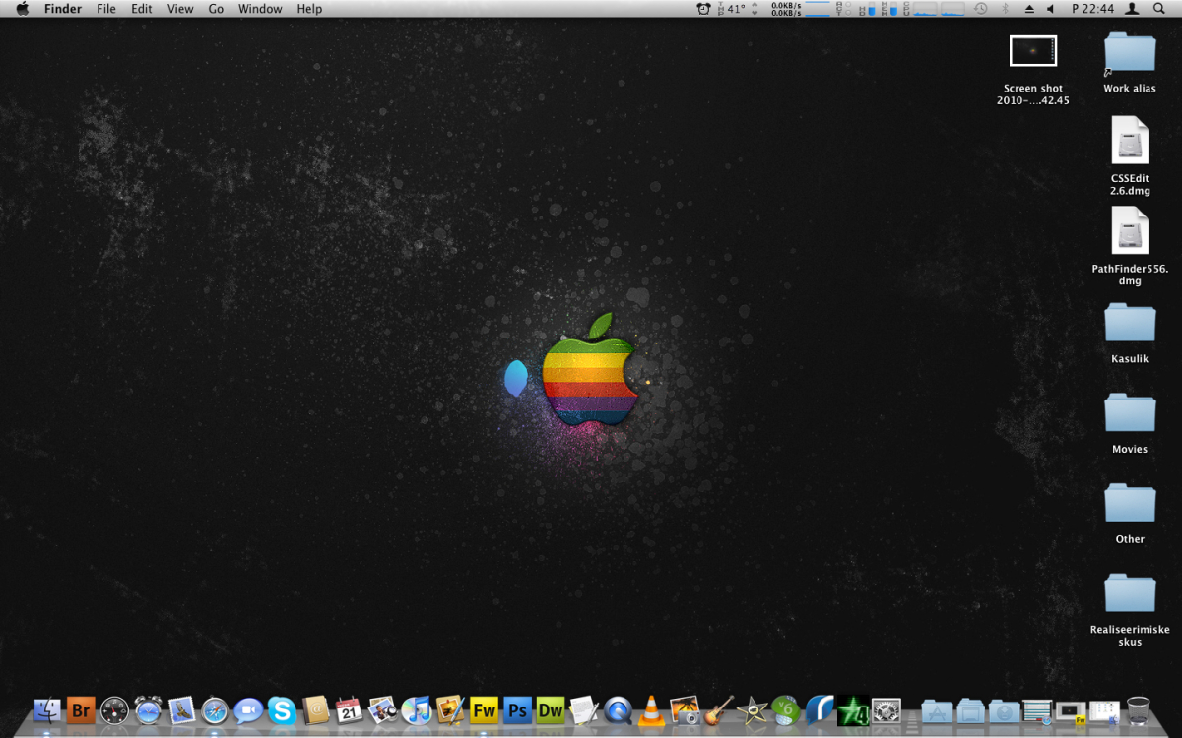Screen dimensions: 1182x738
Task: Open the alarm clock menu bar icon
Action: click(703, 9)
